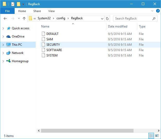
Task: Click the DEFAULT file icon
Action: [43, 34]
